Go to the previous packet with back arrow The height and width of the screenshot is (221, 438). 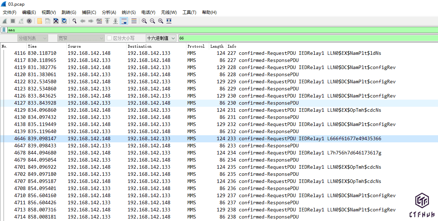pyautogui.click(x=83, y=21)
